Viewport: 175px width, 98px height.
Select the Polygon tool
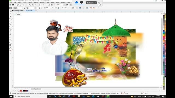pos(10,32)
